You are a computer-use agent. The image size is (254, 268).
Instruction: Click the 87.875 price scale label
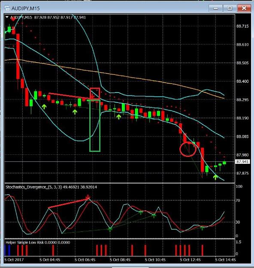click(242, 173)
